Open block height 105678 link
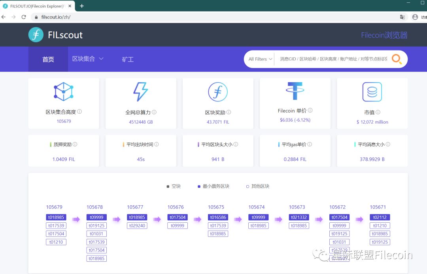Screen dimensions: 427x274 pos(94,207)
